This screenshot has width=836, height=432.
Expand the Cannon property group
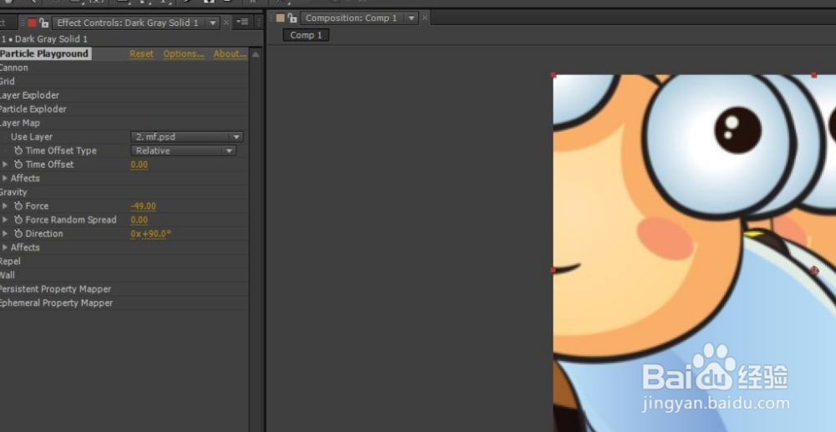[14, 68]
